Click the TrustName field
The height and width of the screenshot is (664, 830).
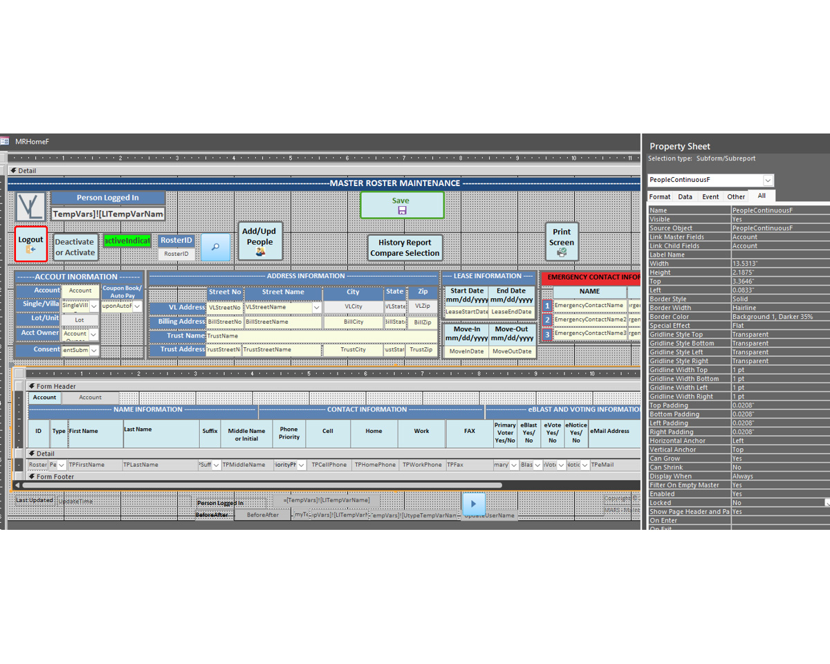tap(322, 335)
